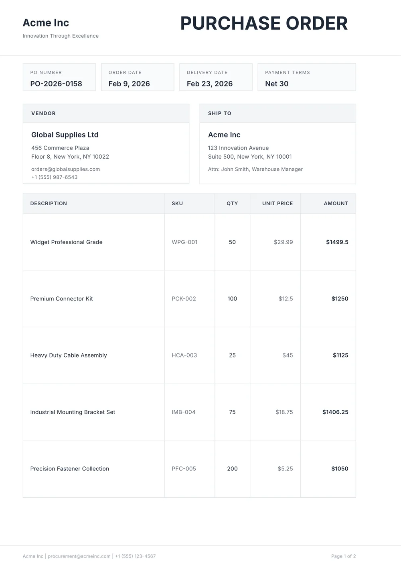This screenshot has width=401, height=568.
Task: Click the SKU column header
Action: 177,203
